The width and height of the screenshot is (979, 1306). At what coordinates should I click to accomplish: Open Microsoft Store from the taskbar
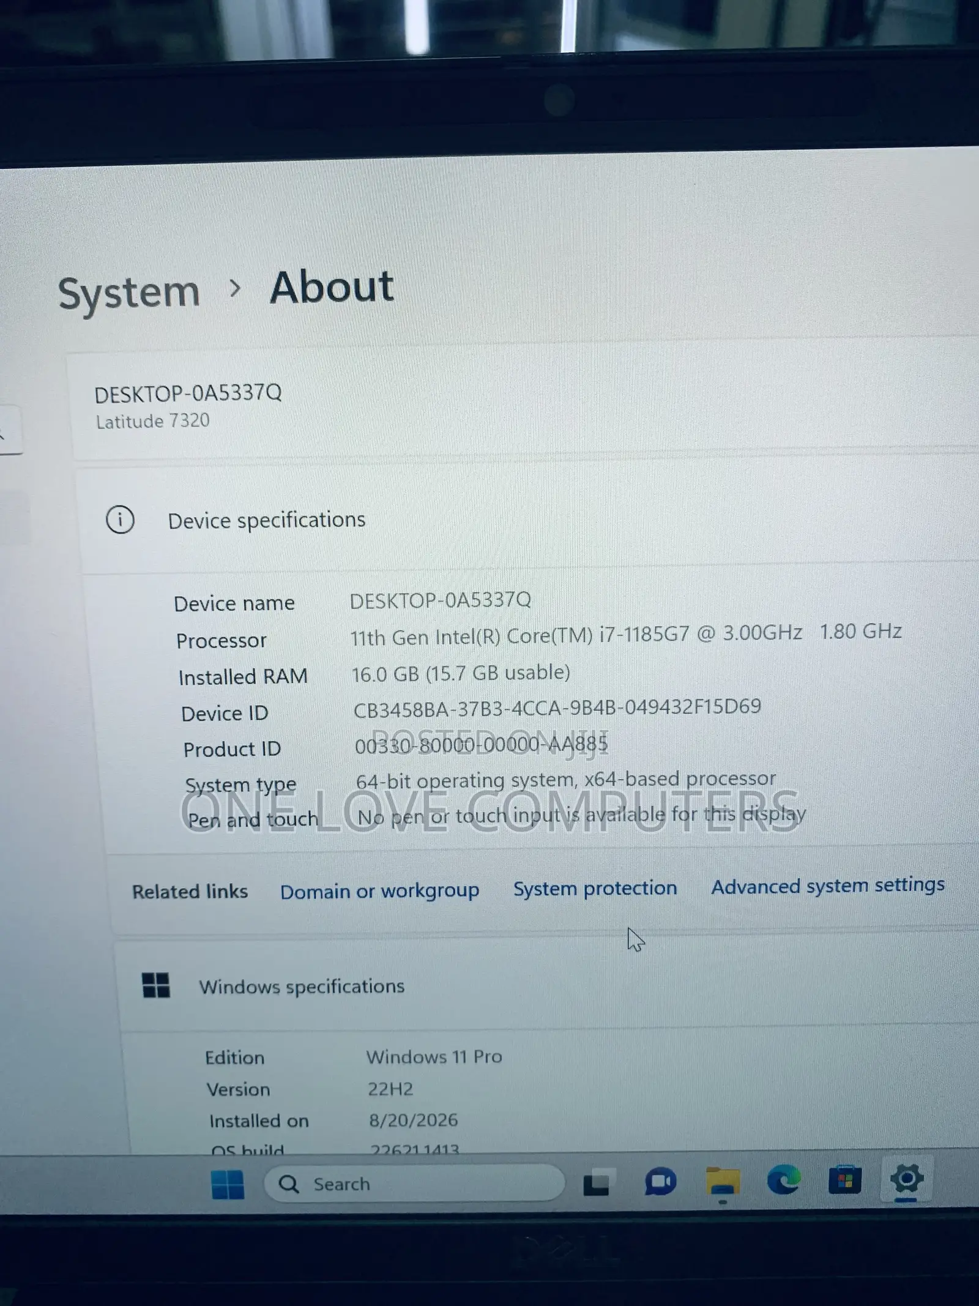point(845,1179)
